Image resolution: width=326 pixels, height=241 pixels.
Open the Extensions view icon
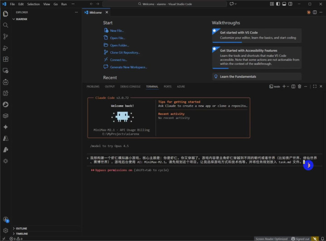5,59
